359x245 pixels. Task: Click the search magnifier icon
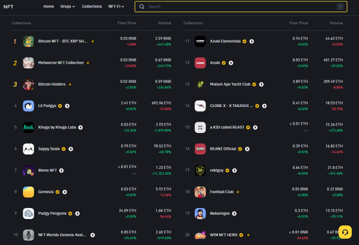click(142, 7)
